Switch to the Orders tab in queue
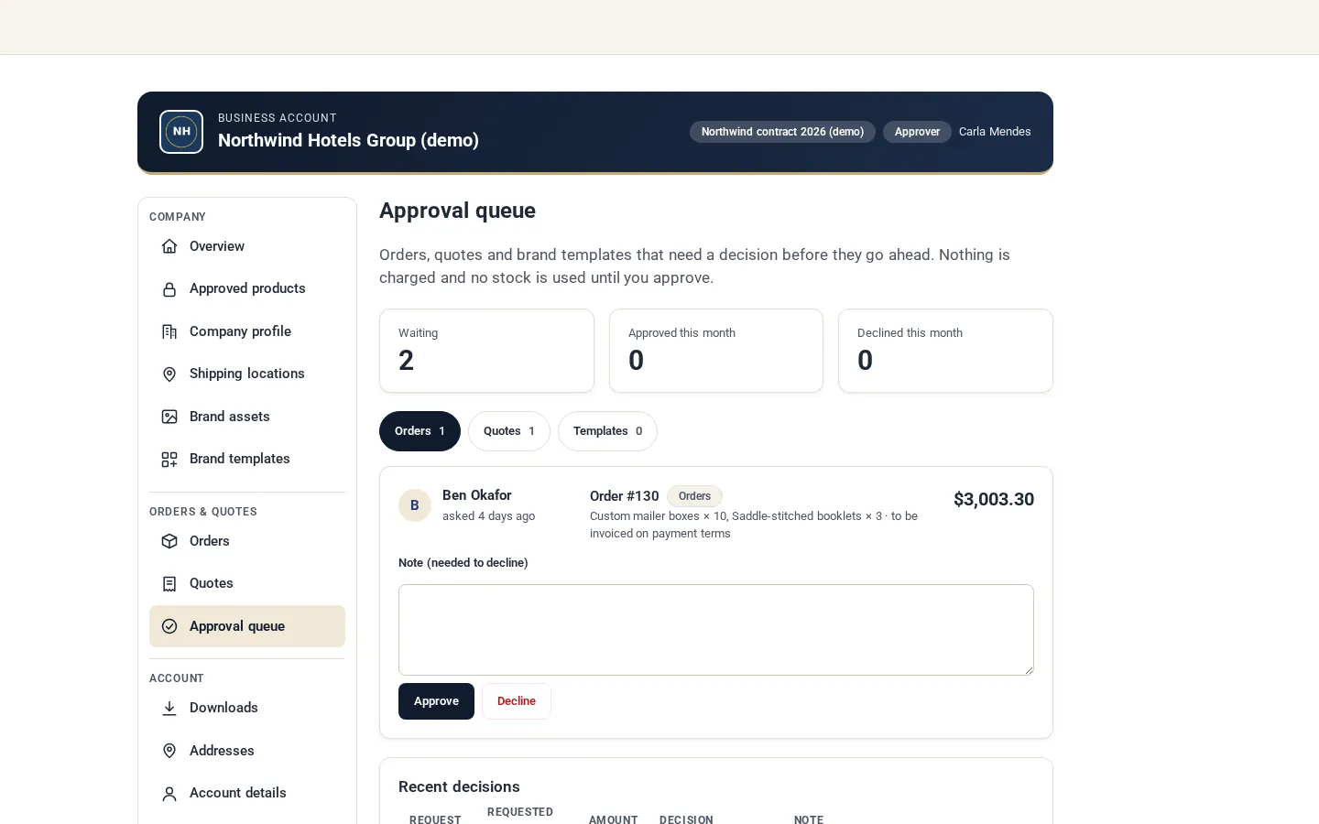Screen dimensions: 1319x824 [x=420, y=431]
